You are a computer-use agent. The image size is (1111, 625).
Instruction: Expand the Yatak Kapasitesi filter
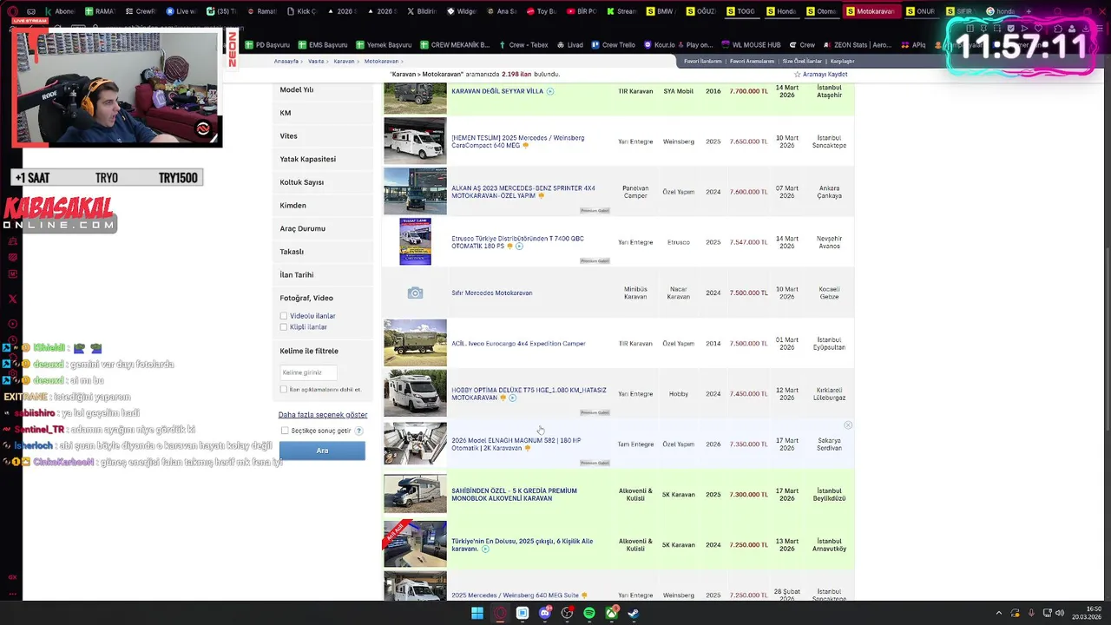click(x=322, y=159)
